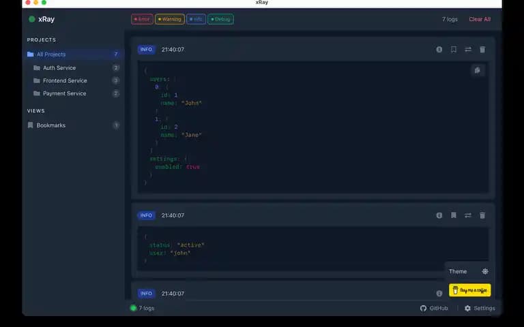The height and width of the screenshot is (327, 524).
Task: Toggle the Warning level filter
Action: [x=170, y=19]
